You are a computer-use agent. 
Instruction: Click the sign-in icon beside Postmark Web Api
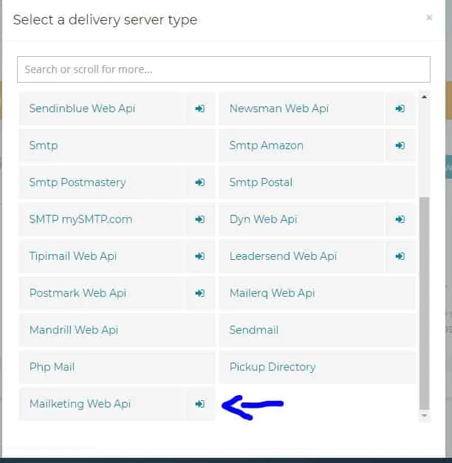coord(199,293)
